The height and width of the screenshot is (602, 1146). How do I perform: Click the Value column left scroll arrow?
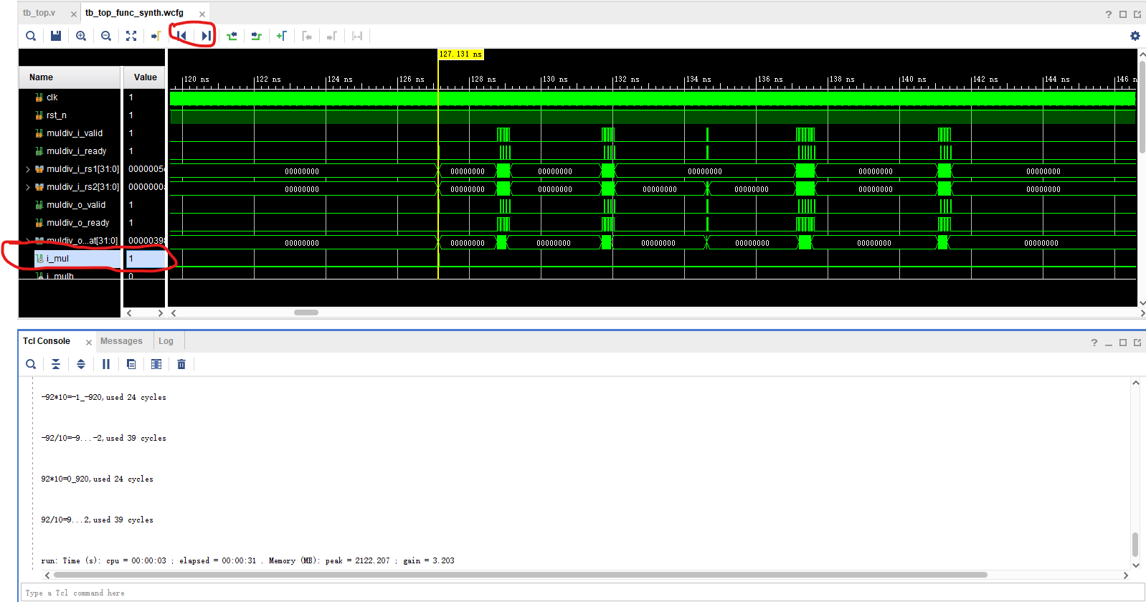click(x=129, y=313)
